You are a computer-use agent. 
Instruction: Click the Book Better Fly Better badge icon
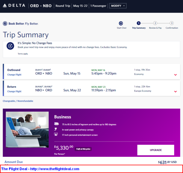(x=5, y=24)
